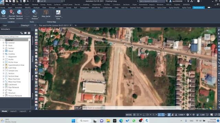Click the Undo arrow icon
The height and width of the screenshot is (123, 220).
[28, 1]
